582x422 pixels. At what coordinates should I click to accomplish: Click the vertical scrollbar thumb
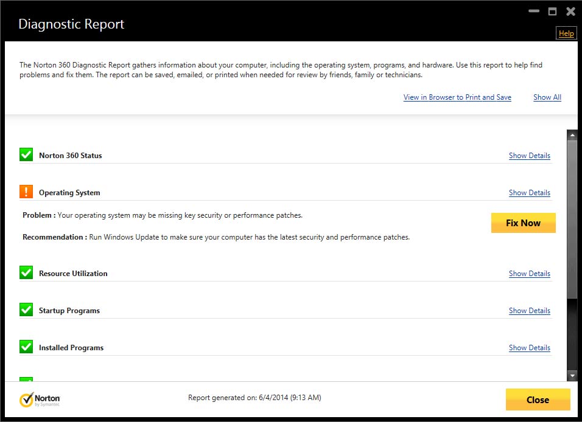click(x=572, y=219)
